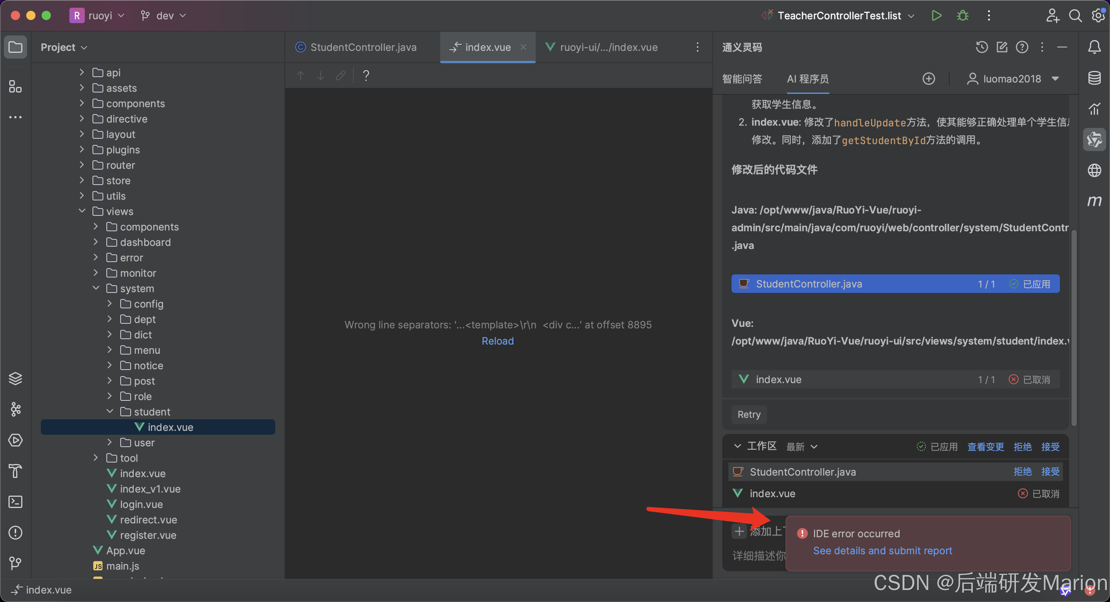This screenshot has height=602, width=1110.
Task: Collapse the 工作区 section
Action: [x=737, y=446]
